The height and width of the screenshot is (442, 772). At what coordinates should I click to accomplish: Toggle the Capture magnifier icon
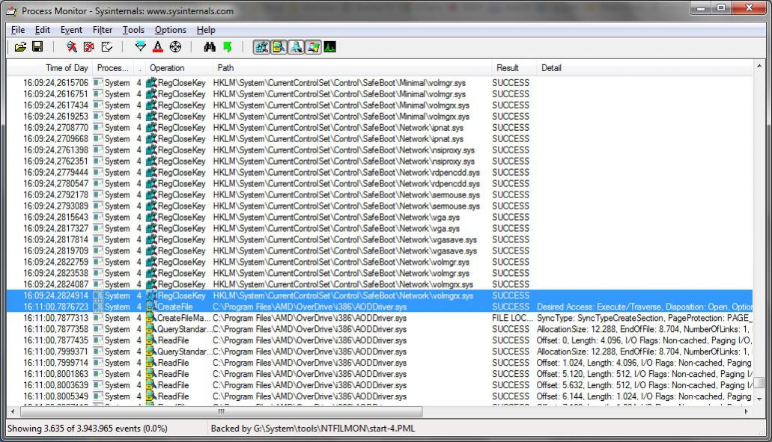pos(72,47)
